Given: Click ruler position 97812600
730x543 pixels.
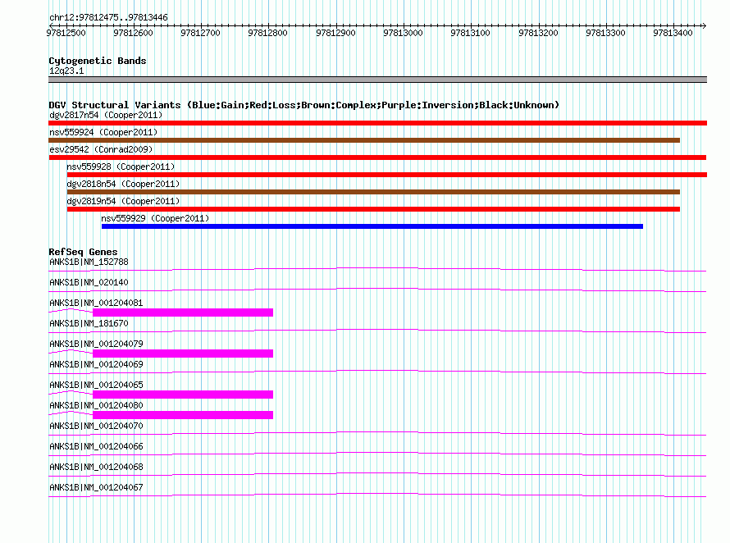Looking at the screenshot, I should pyautogui.click(x=133, y=33).
